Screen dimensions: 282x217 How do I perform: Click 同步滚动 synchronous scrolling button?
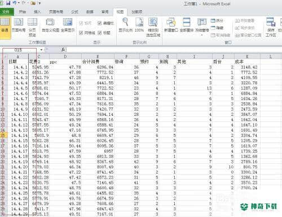245,28
